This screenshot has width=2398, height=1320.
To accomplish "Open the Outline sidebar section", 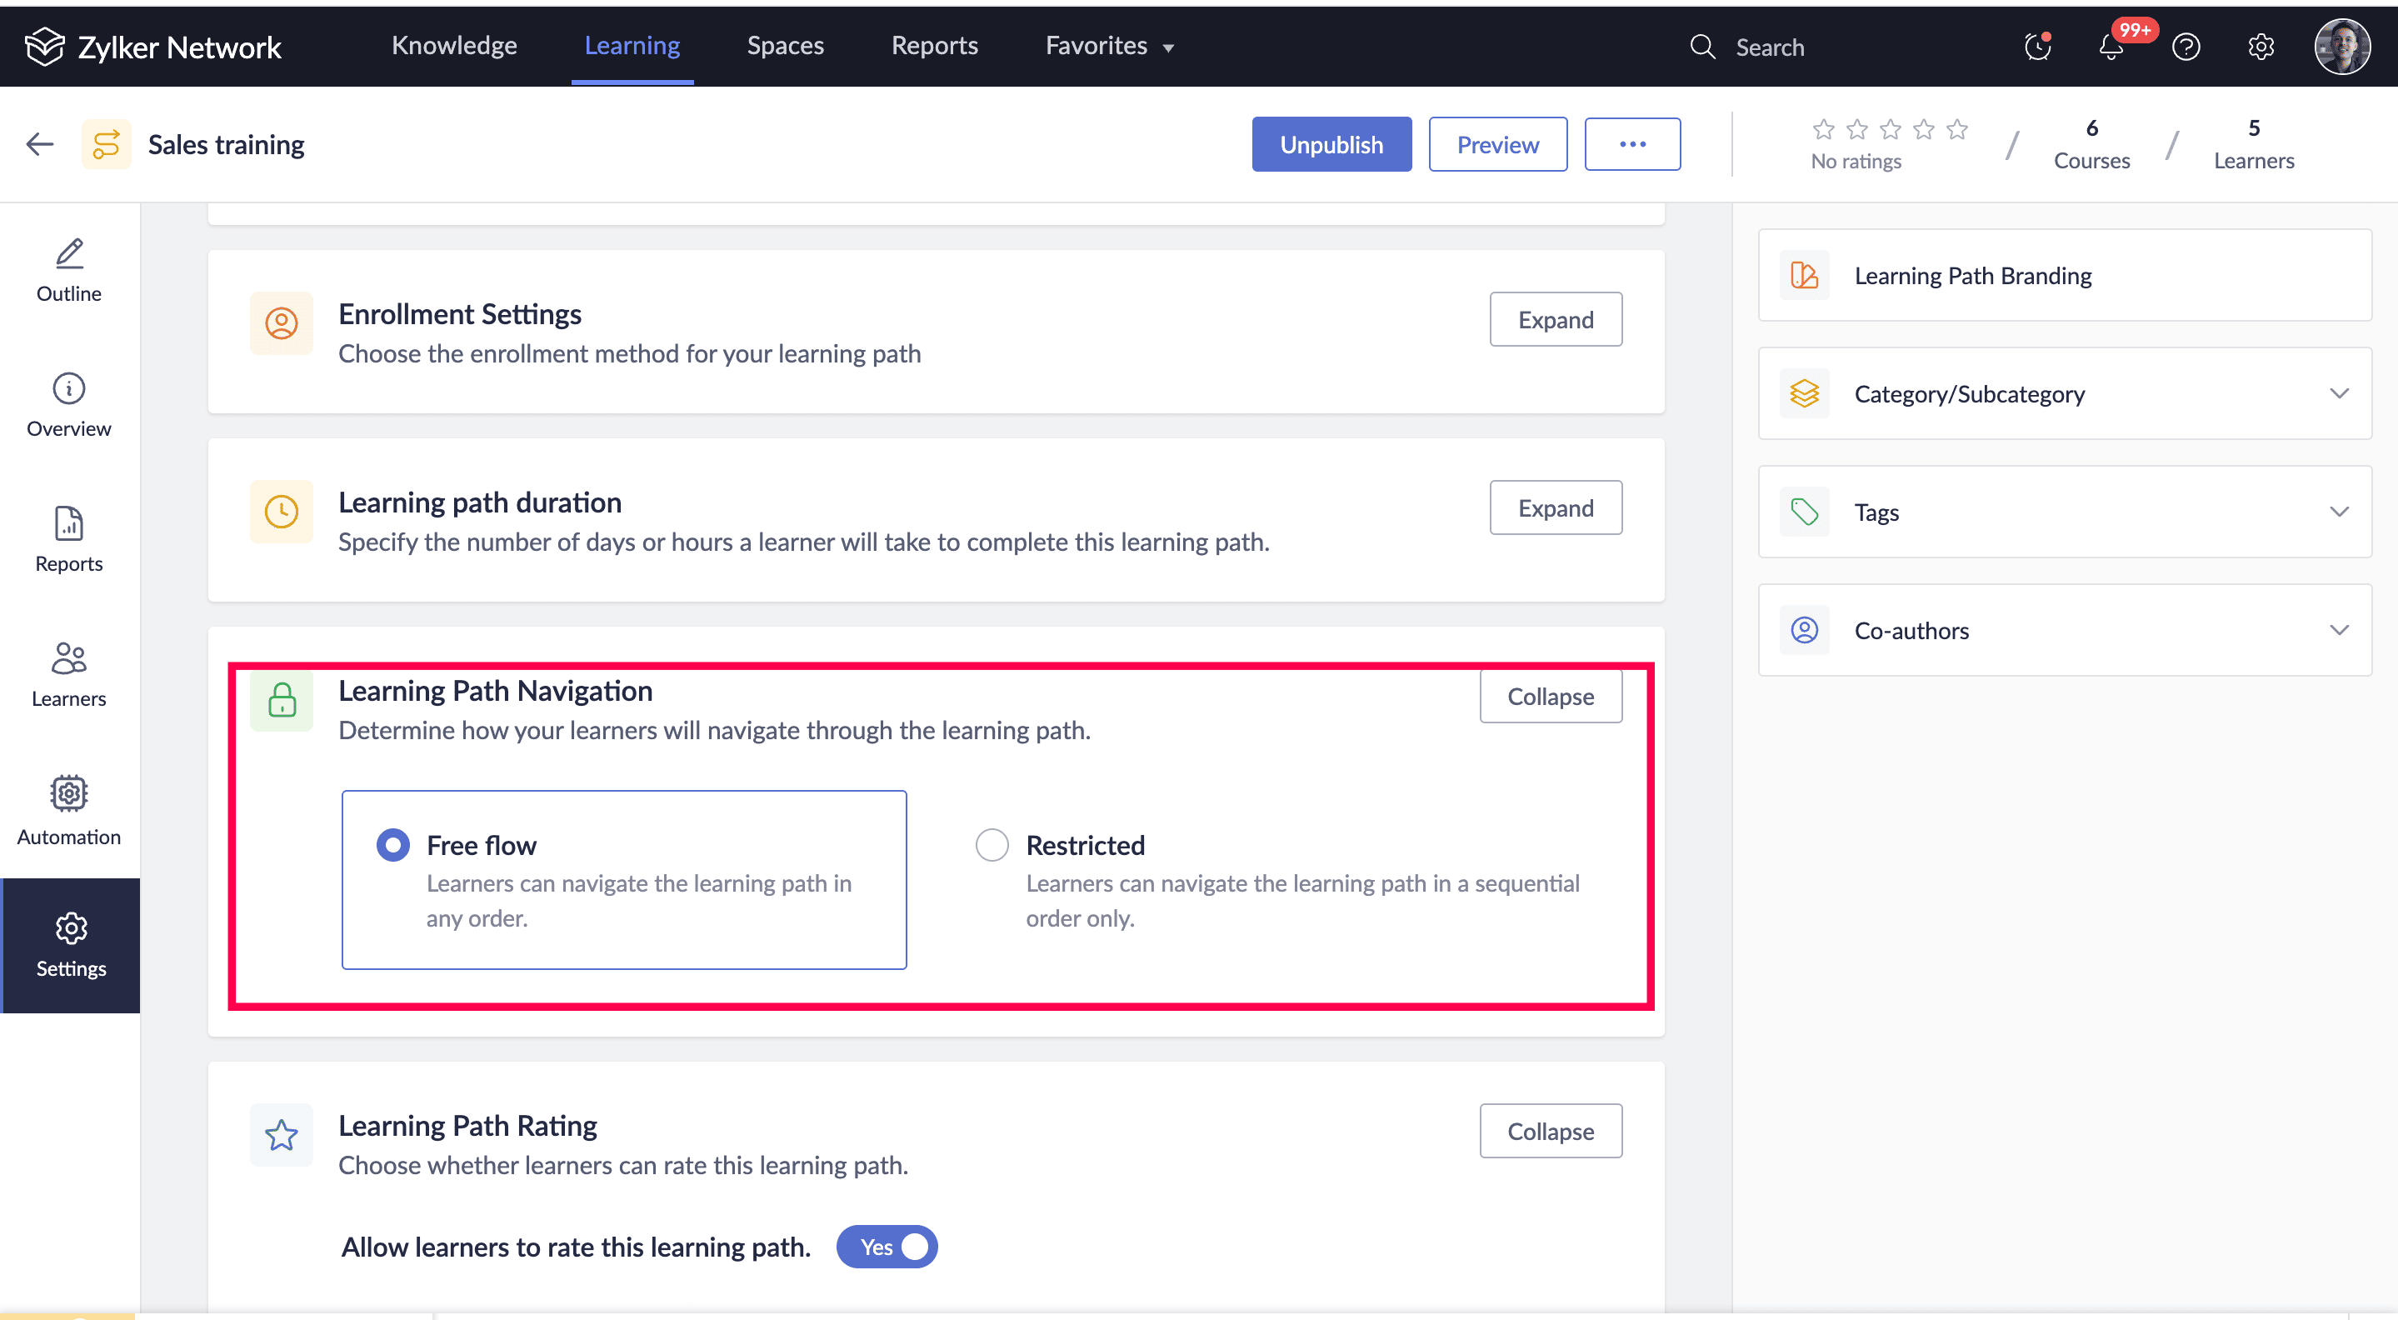I will (69, 269).
